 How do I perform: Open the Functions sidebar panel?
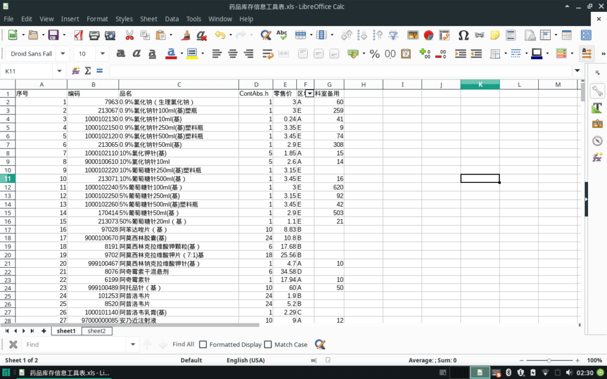[x=597, y=158]
